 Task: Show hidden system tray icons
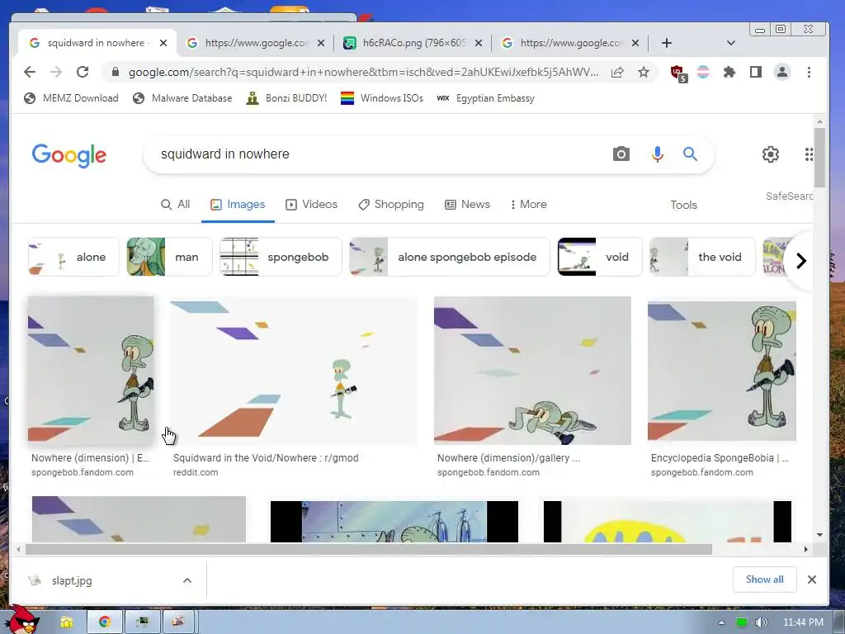pyautogui.click(x=721, y=622)
